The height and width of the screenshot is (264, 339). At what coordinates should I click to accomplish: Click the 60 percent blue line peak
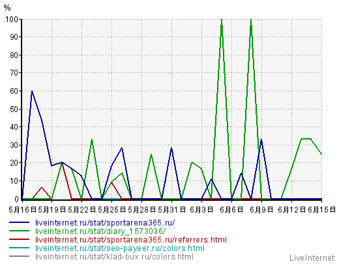(x=32, y=91)
